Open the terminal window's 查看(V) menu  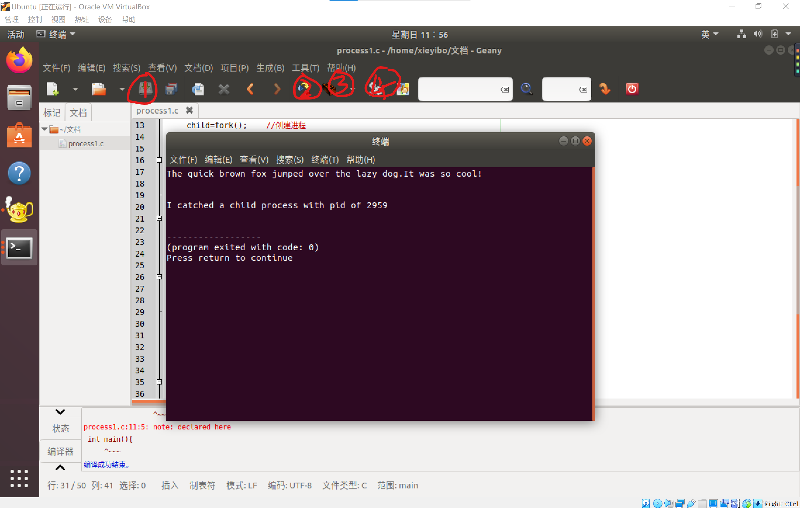pyautogui.click(x=254, y=160)
